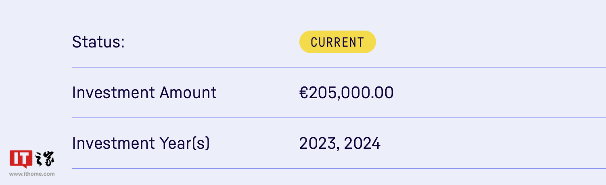Click the euro symbol before 205,000.00
This screenshot has height=185, width=606.
[303, 93]
